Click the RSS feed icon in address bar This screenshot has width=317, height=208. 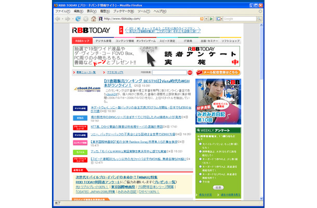(202, 19)
